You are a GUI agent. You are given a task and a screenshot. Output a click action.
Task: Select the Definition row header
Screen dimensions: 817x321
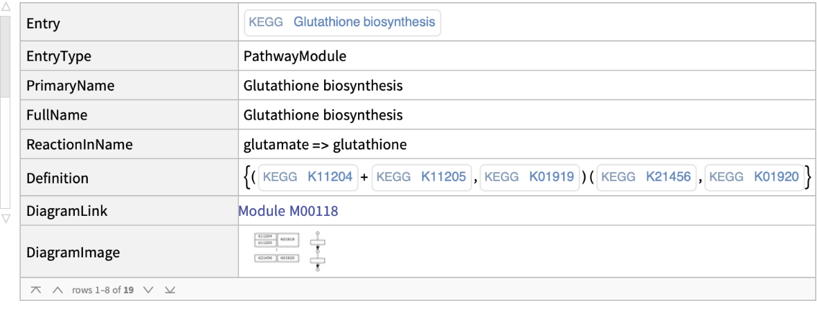tap(57, 178)
